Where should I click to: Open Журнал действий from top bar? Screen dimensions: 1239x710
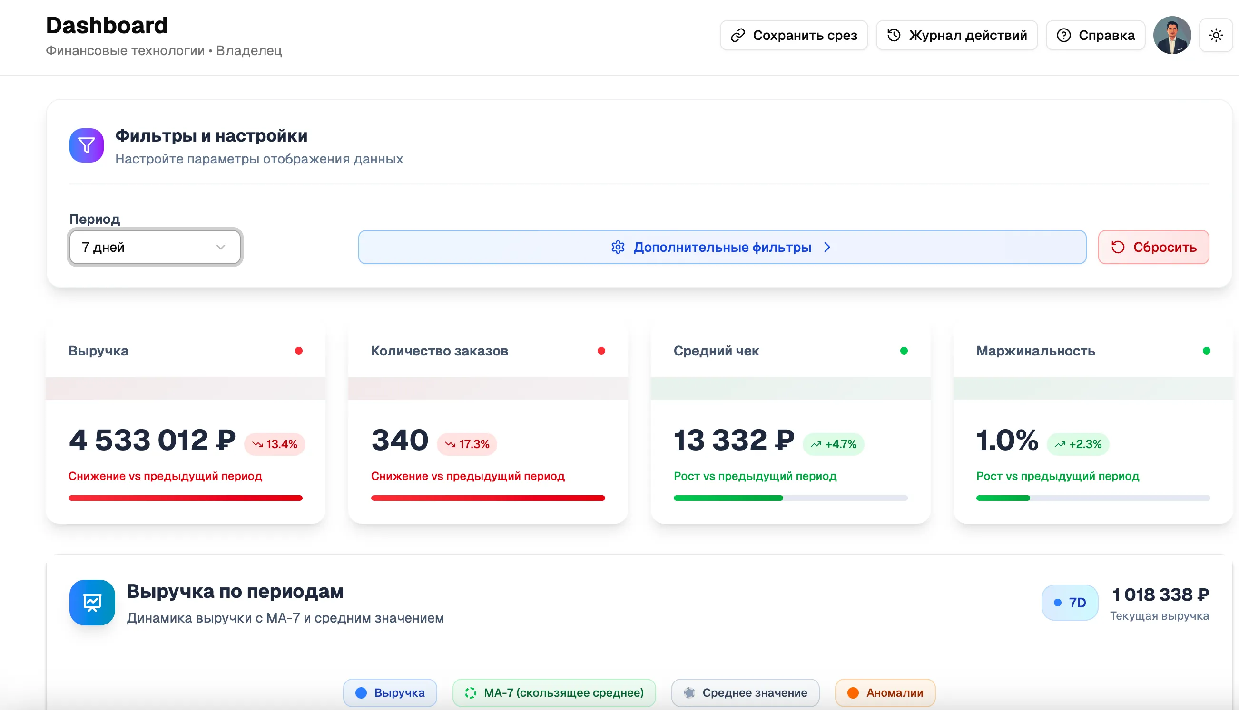tap(956, 35)
